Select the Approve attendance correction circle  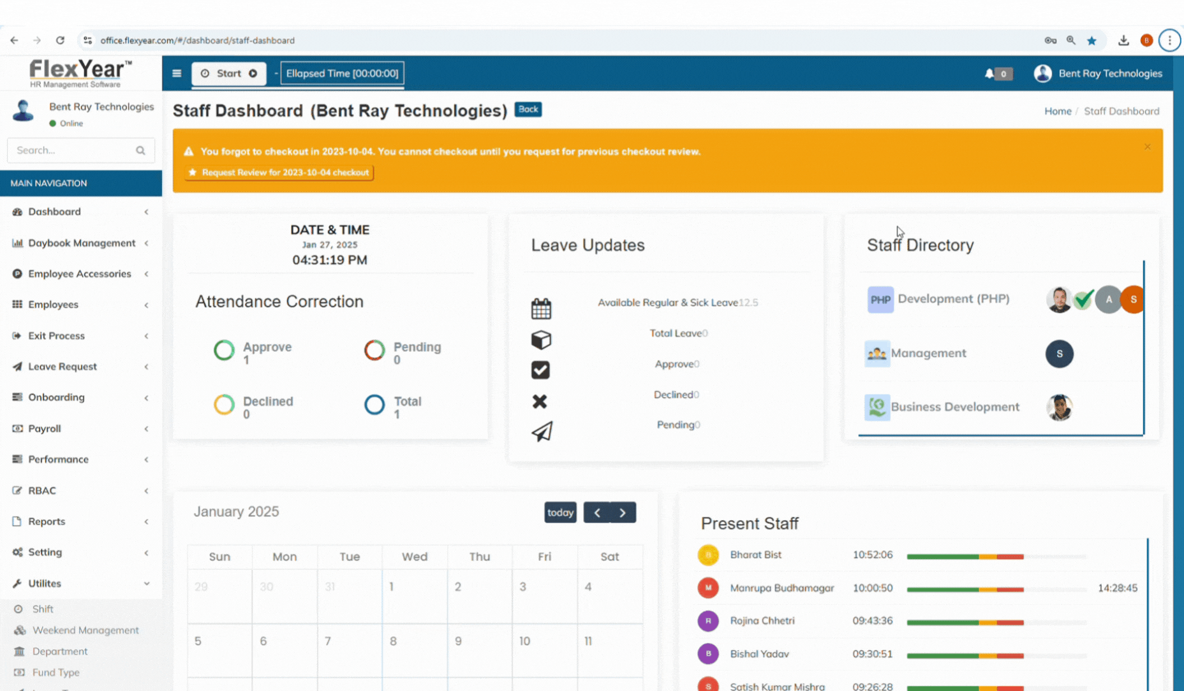(224, 350)
